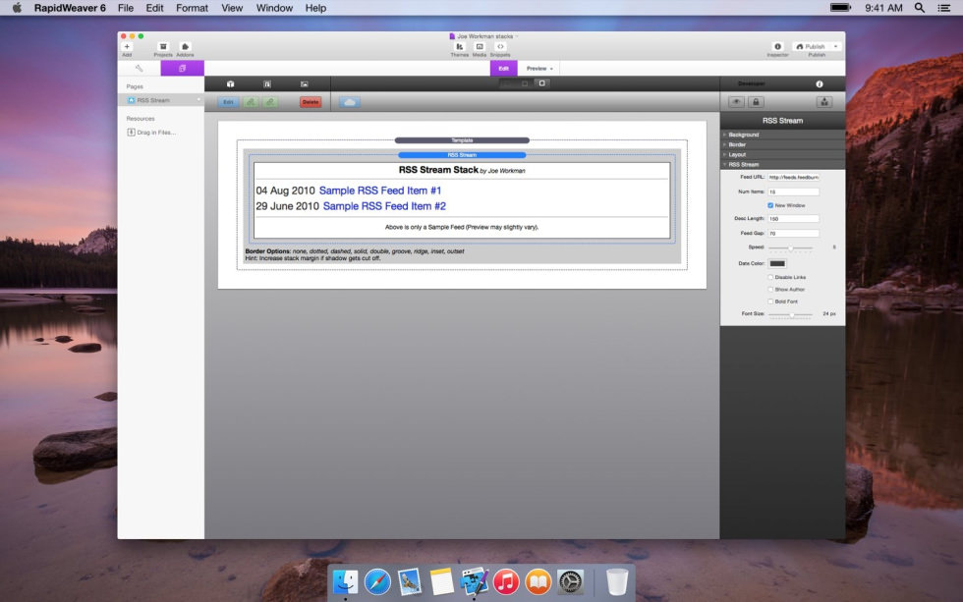Viewport: 963px width, 602px height.
Task: Open the Stacks library cube icon
Action: click(x=230, y=84)
